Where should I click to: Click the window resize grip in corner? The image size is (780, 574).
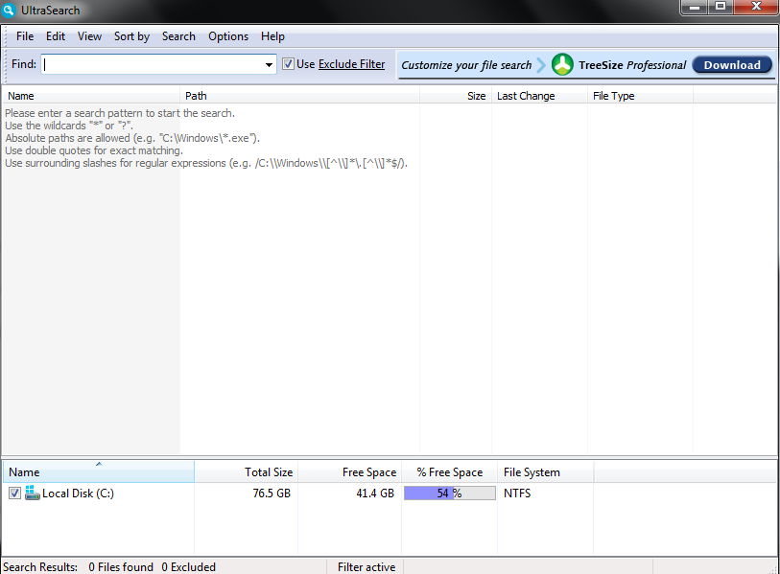772,568
